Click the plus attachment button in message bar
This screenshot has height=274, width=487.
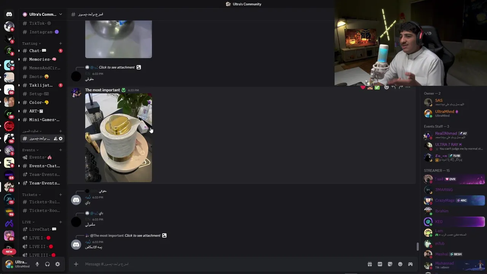pyautogui.click(x=76, y=264)
